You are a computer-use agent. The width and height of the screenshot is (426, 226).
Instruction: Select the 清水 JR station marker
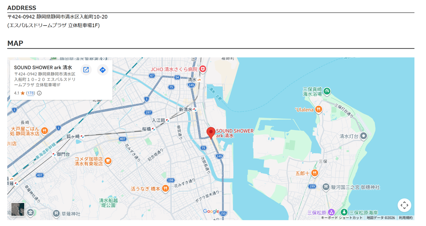tap(199, 80)
